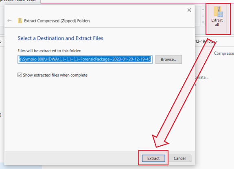
Task: Click the Compressed column text in Explorer
Action: pos(224,53)
